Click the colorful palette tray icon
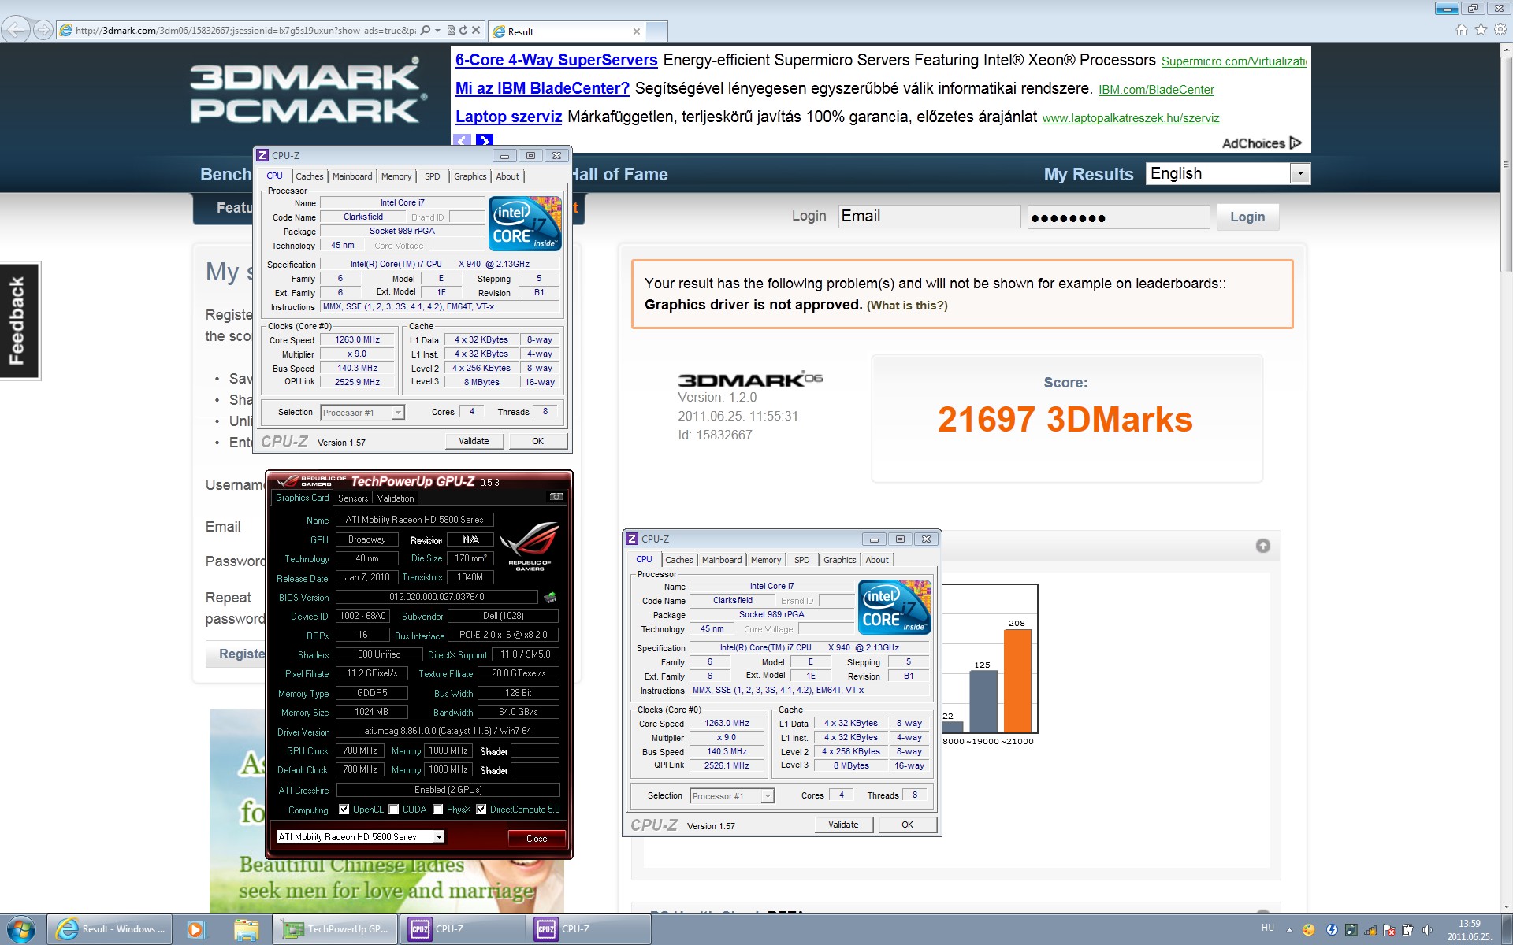Image resolution: width=1513 pixels, height=945 pixels. click(1309, 930)
